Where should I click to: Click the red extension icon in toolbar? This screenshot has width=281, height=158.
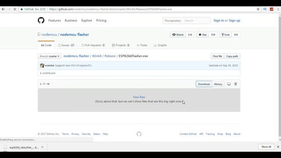click(271, 9)
